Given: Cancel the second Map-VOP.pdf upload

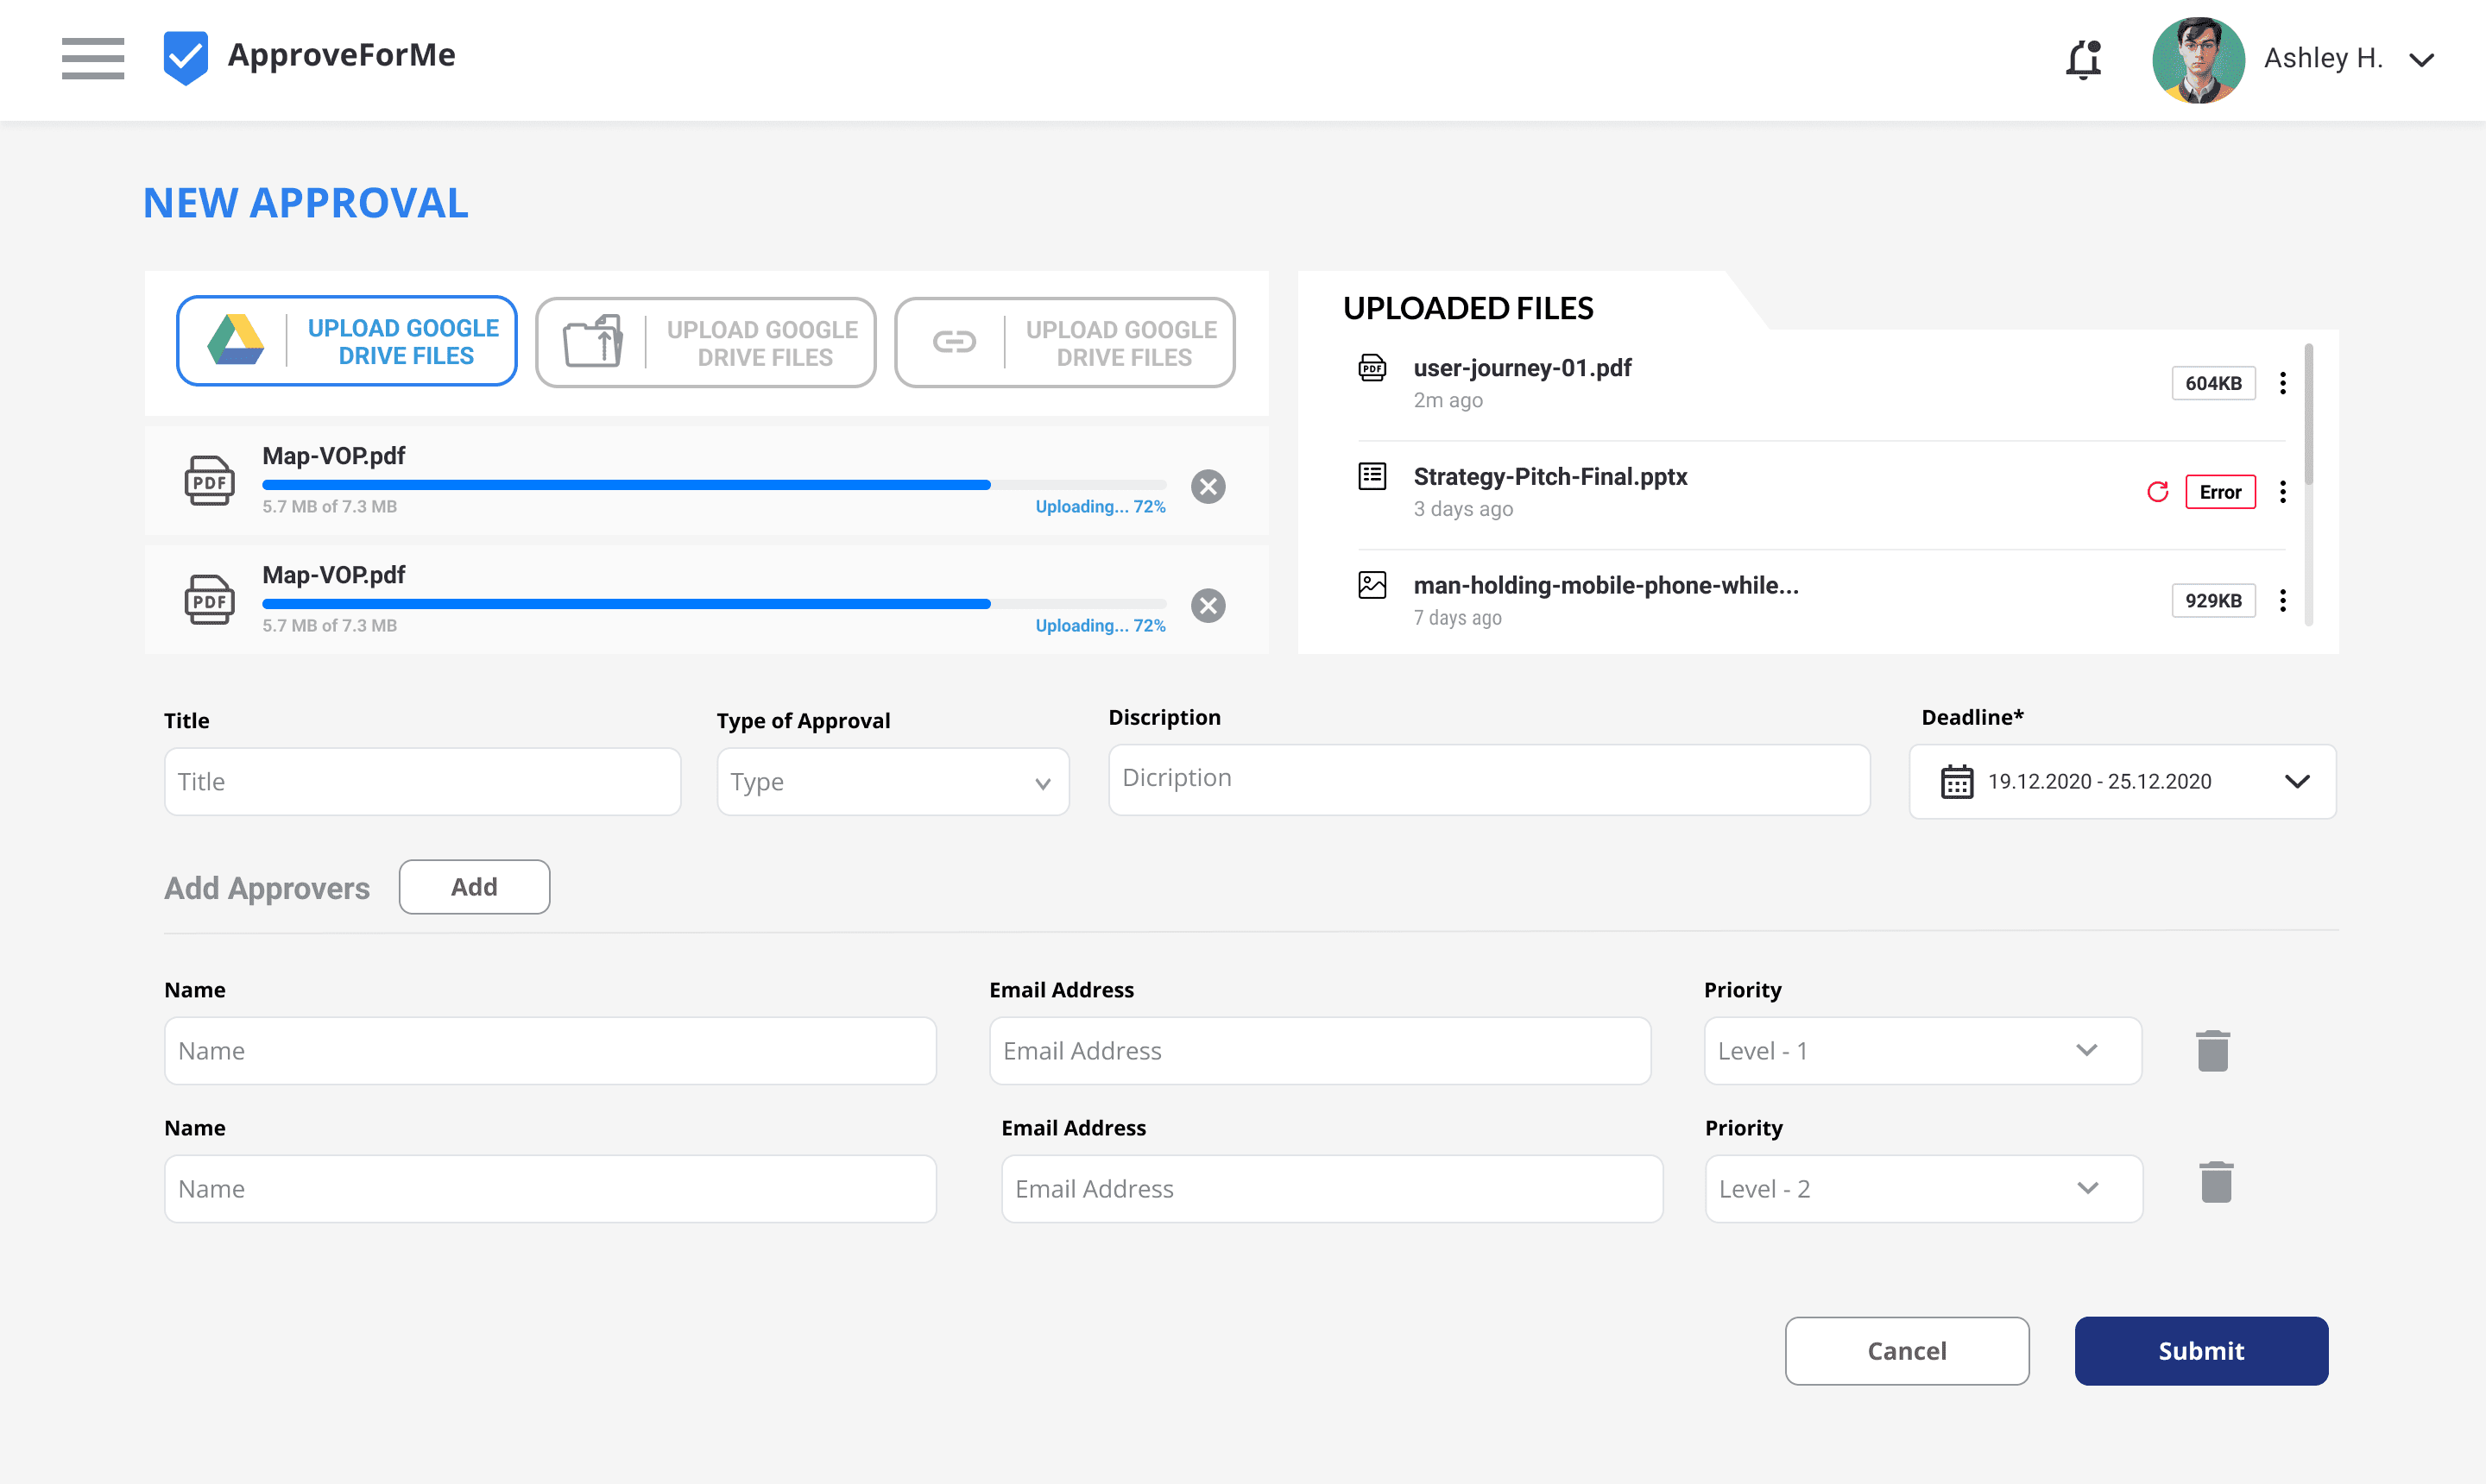Looking at the screenshot, I should [1208, 606].
